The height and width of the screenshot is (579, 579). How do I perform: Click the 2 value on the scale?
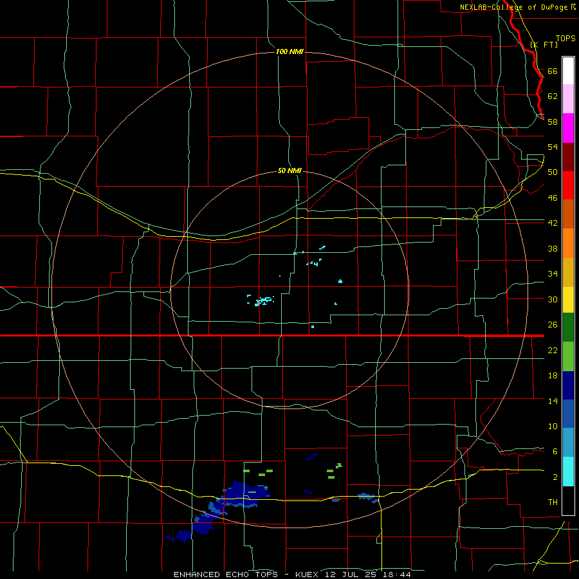coord(555,477)
